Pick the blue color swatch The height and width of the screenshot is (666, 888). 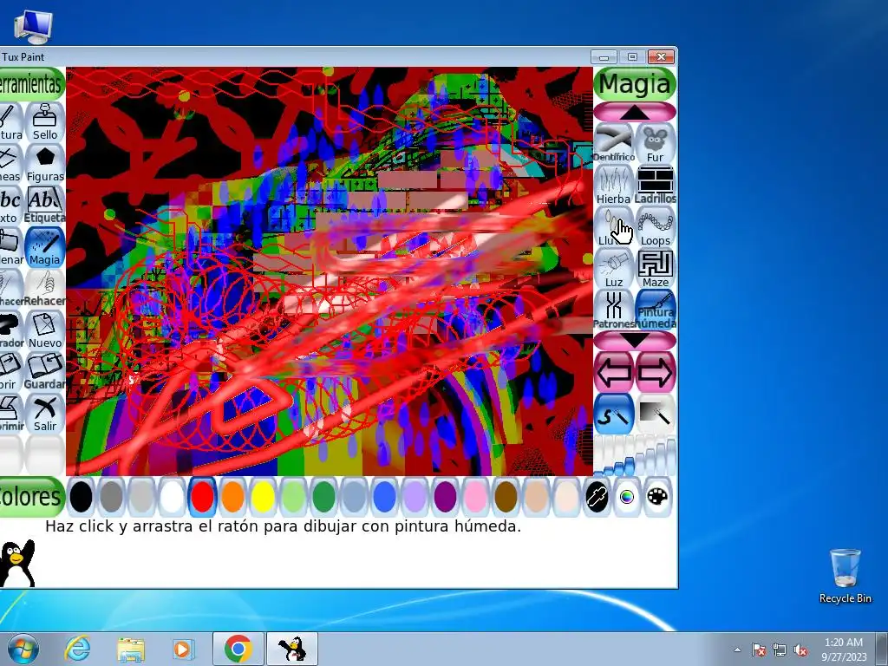point(384,497)
